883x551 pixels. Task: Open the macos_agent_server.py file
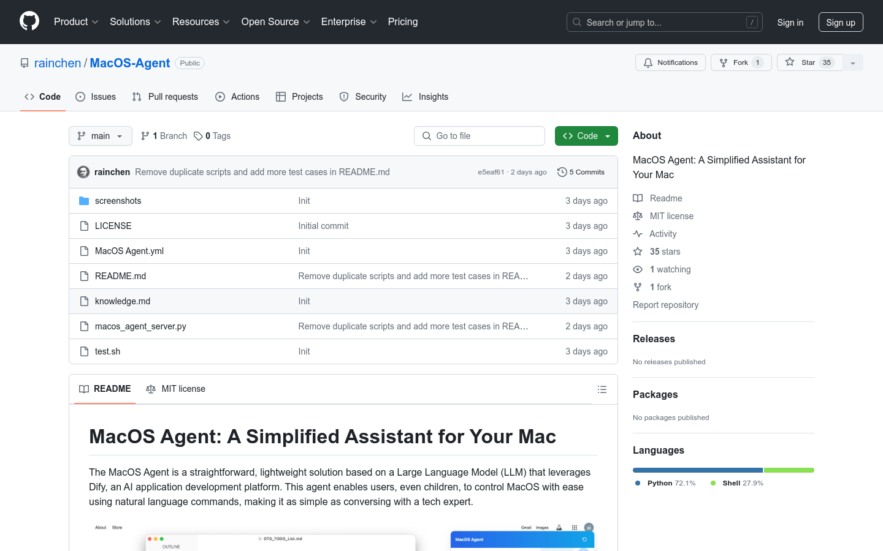tap(140, 326)
